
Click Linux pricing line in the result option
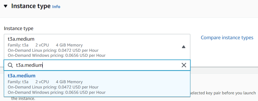[x=53, y=87]
